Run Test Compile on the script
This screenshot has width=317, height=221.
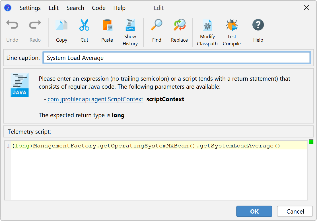232,25
